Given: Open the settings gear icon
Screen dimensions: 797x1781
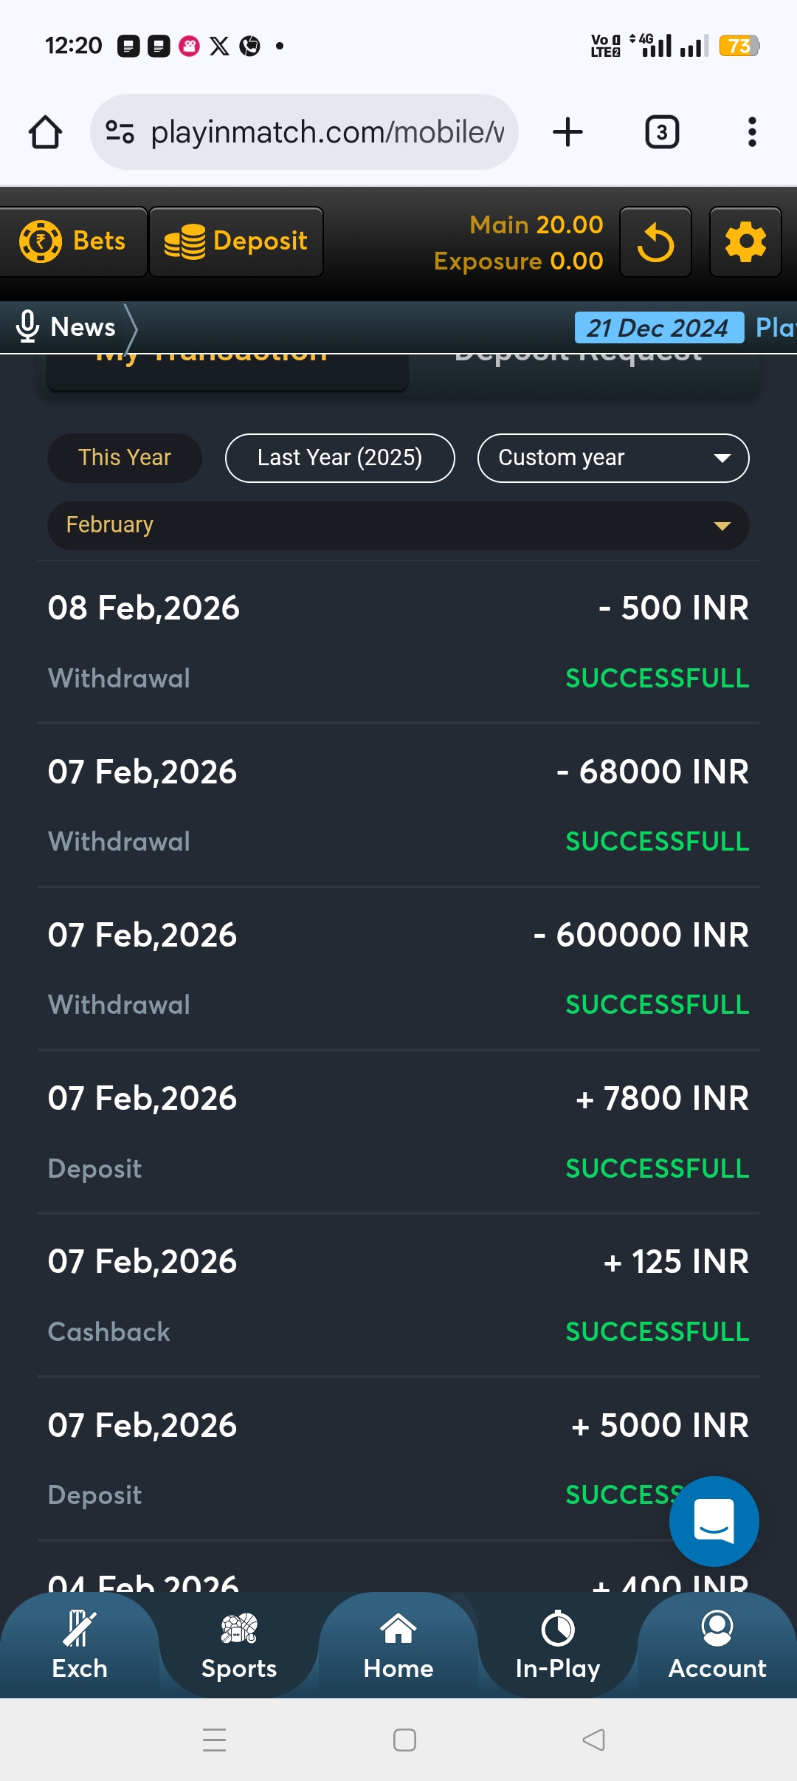Looking at the screenshot, I should 745,242.
